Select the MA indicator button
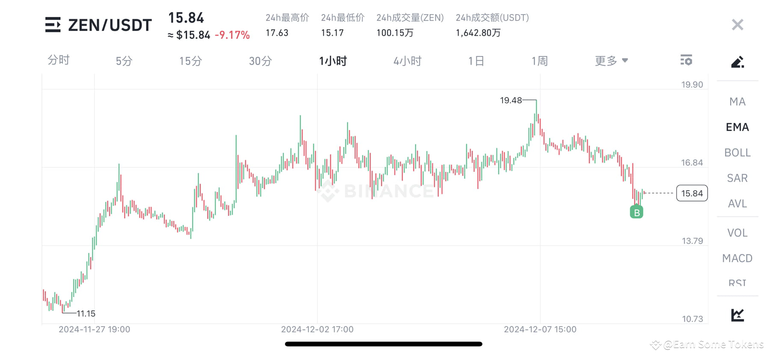This screenshot has width=767, height=354. coord(737,101)
